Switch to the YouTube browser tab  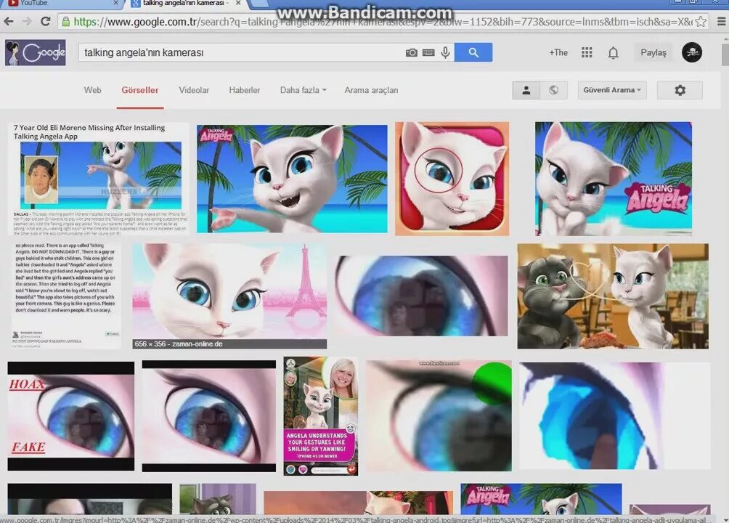coord(60,4)
